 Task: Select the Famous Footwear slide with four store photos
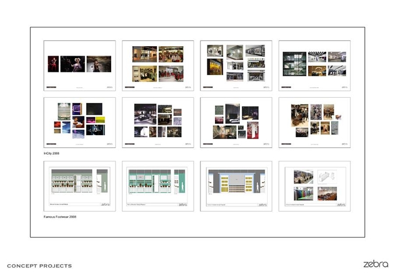coord(315,186)
